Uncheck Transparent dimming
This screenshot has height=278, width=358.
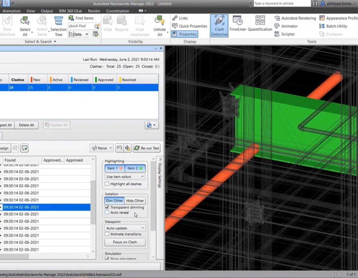pyautogui.click(x=107, y=207)
